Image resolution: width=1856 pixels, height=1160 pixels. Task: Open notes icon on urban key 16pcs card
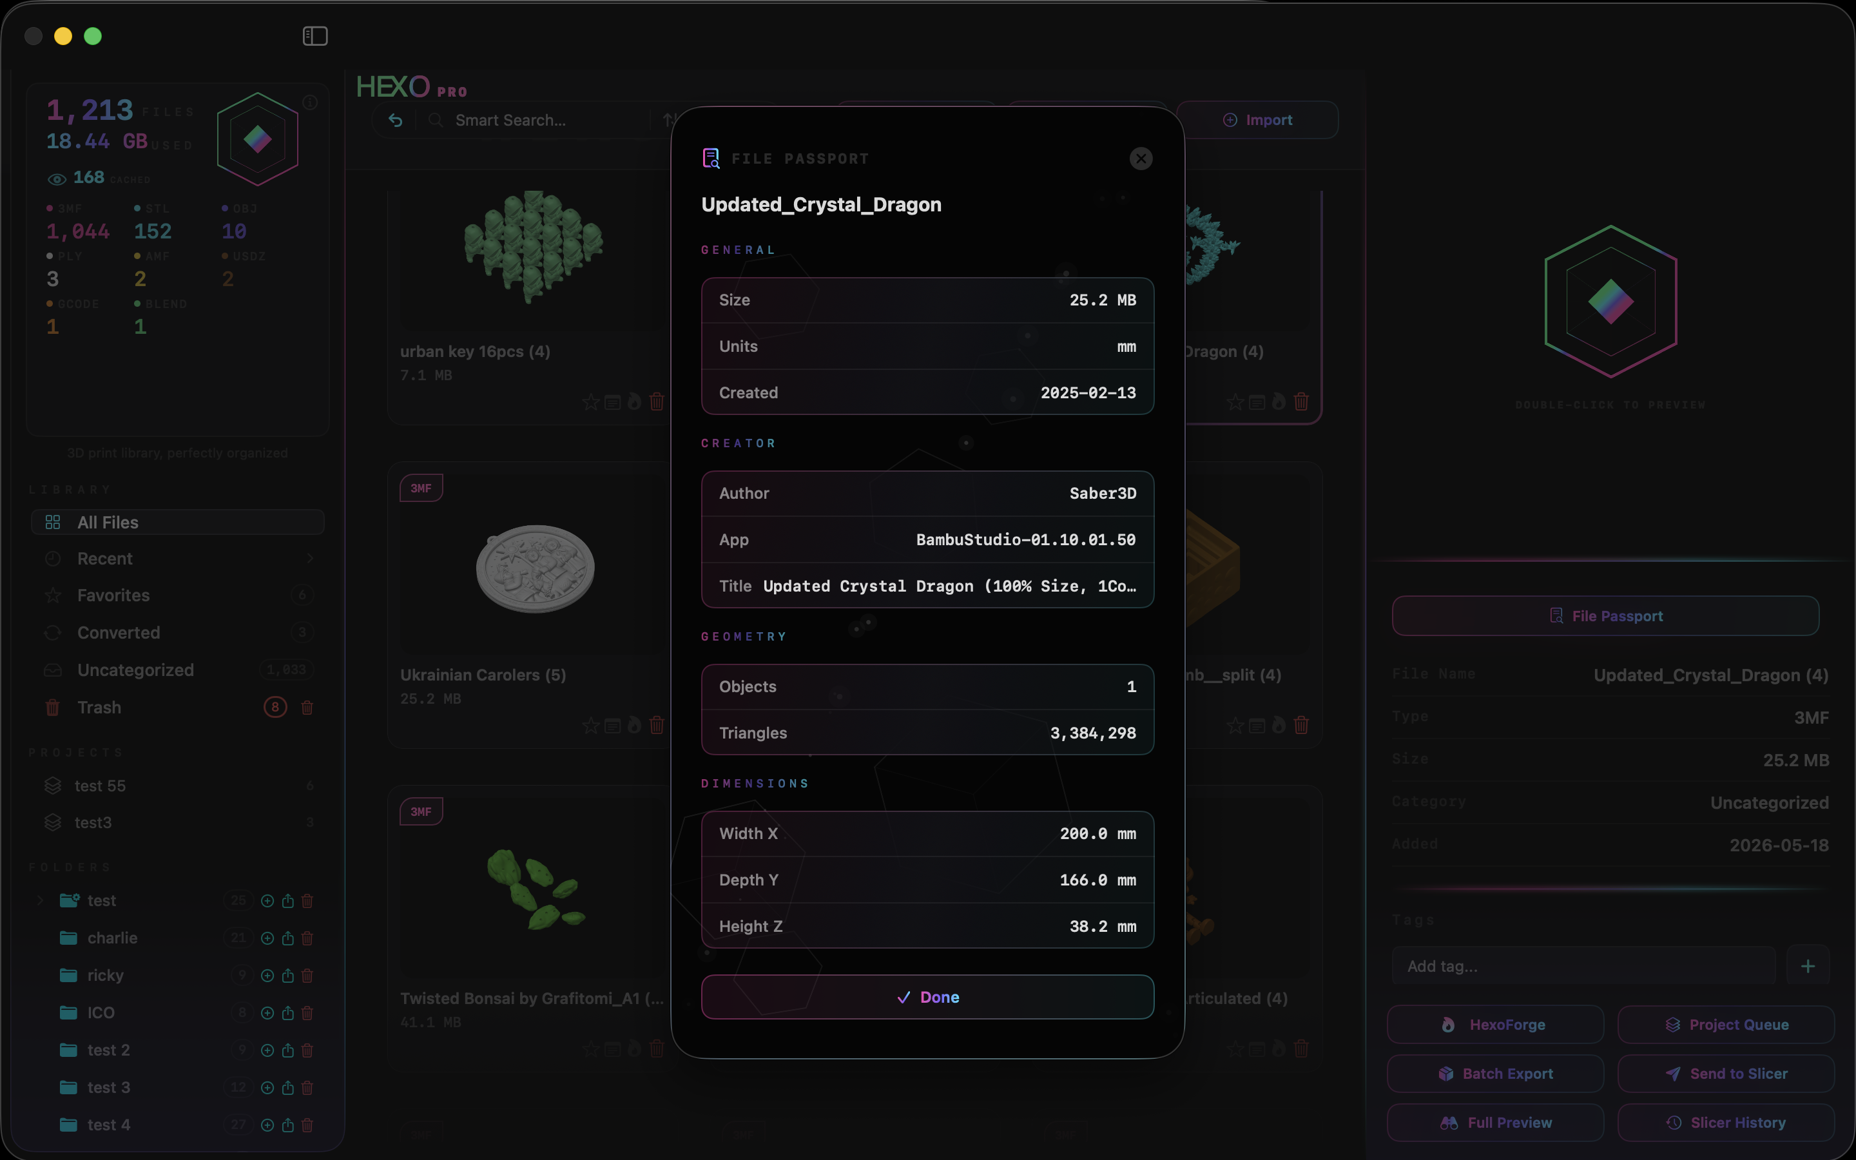pos(612,402)
